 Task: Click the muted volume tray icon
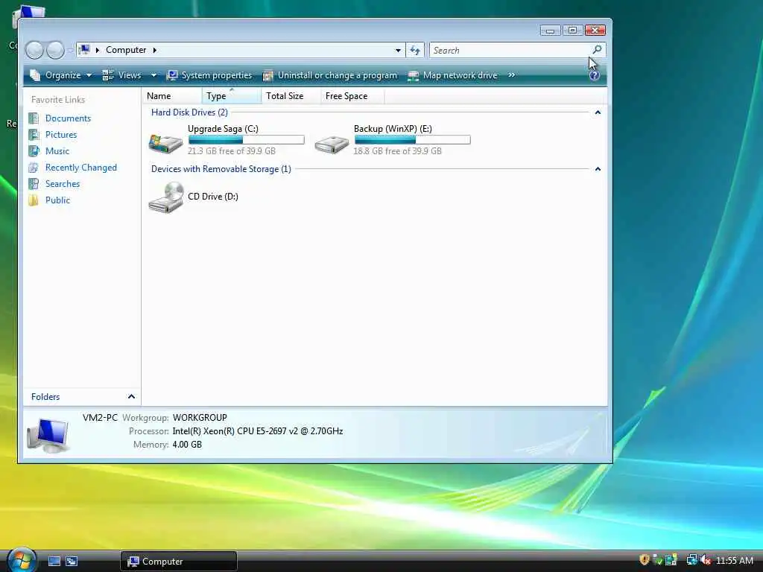tap(706, 560)
